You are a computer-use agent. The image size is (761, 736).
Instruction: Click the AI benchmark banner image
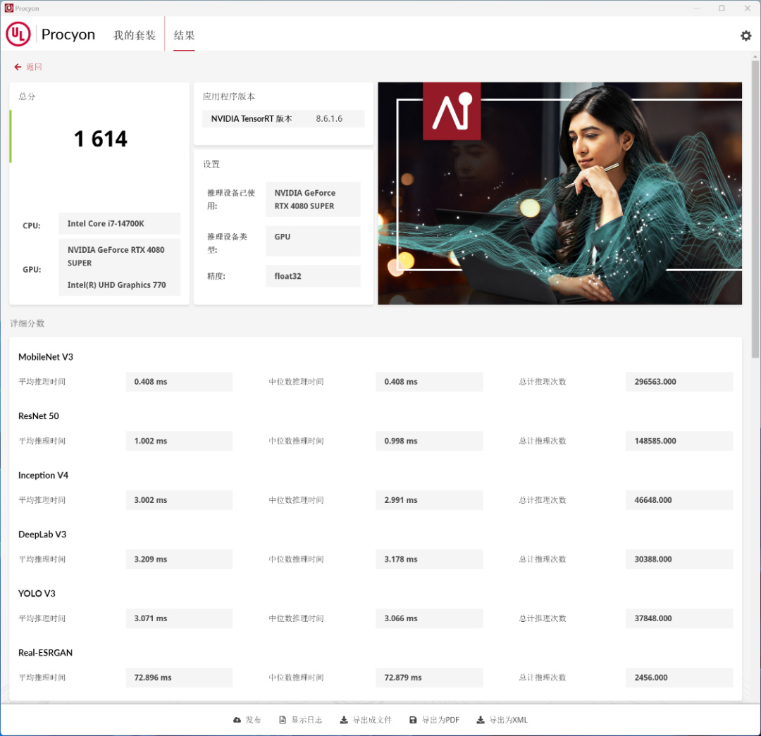point(559,193)
